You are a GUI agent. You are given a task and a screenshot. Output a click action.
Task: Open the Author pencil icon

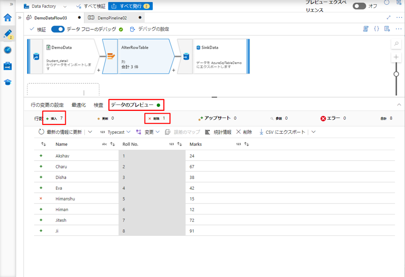(x=8, y=34)
